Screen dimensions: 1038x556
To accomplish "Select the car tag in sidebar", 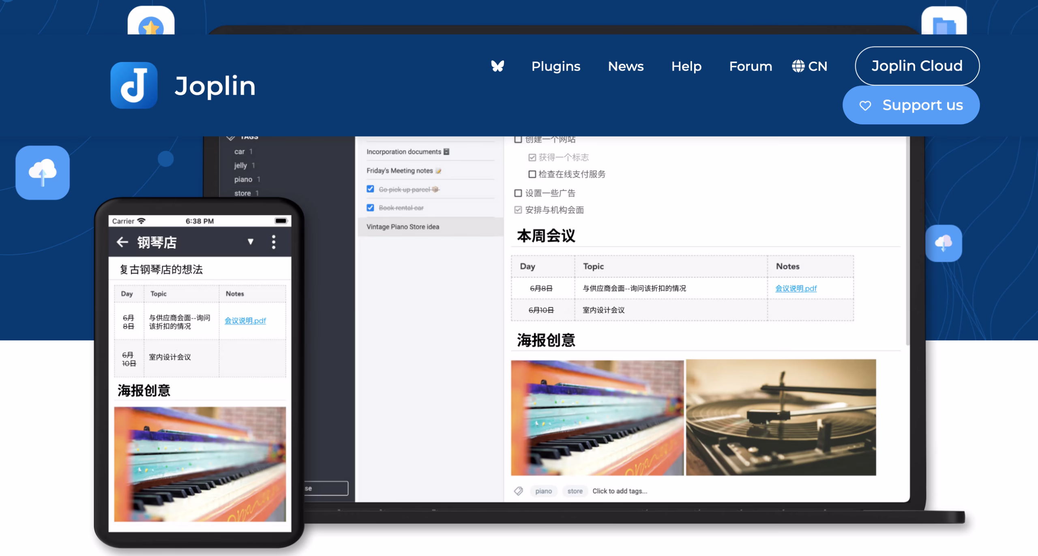I will pos(243,152).
